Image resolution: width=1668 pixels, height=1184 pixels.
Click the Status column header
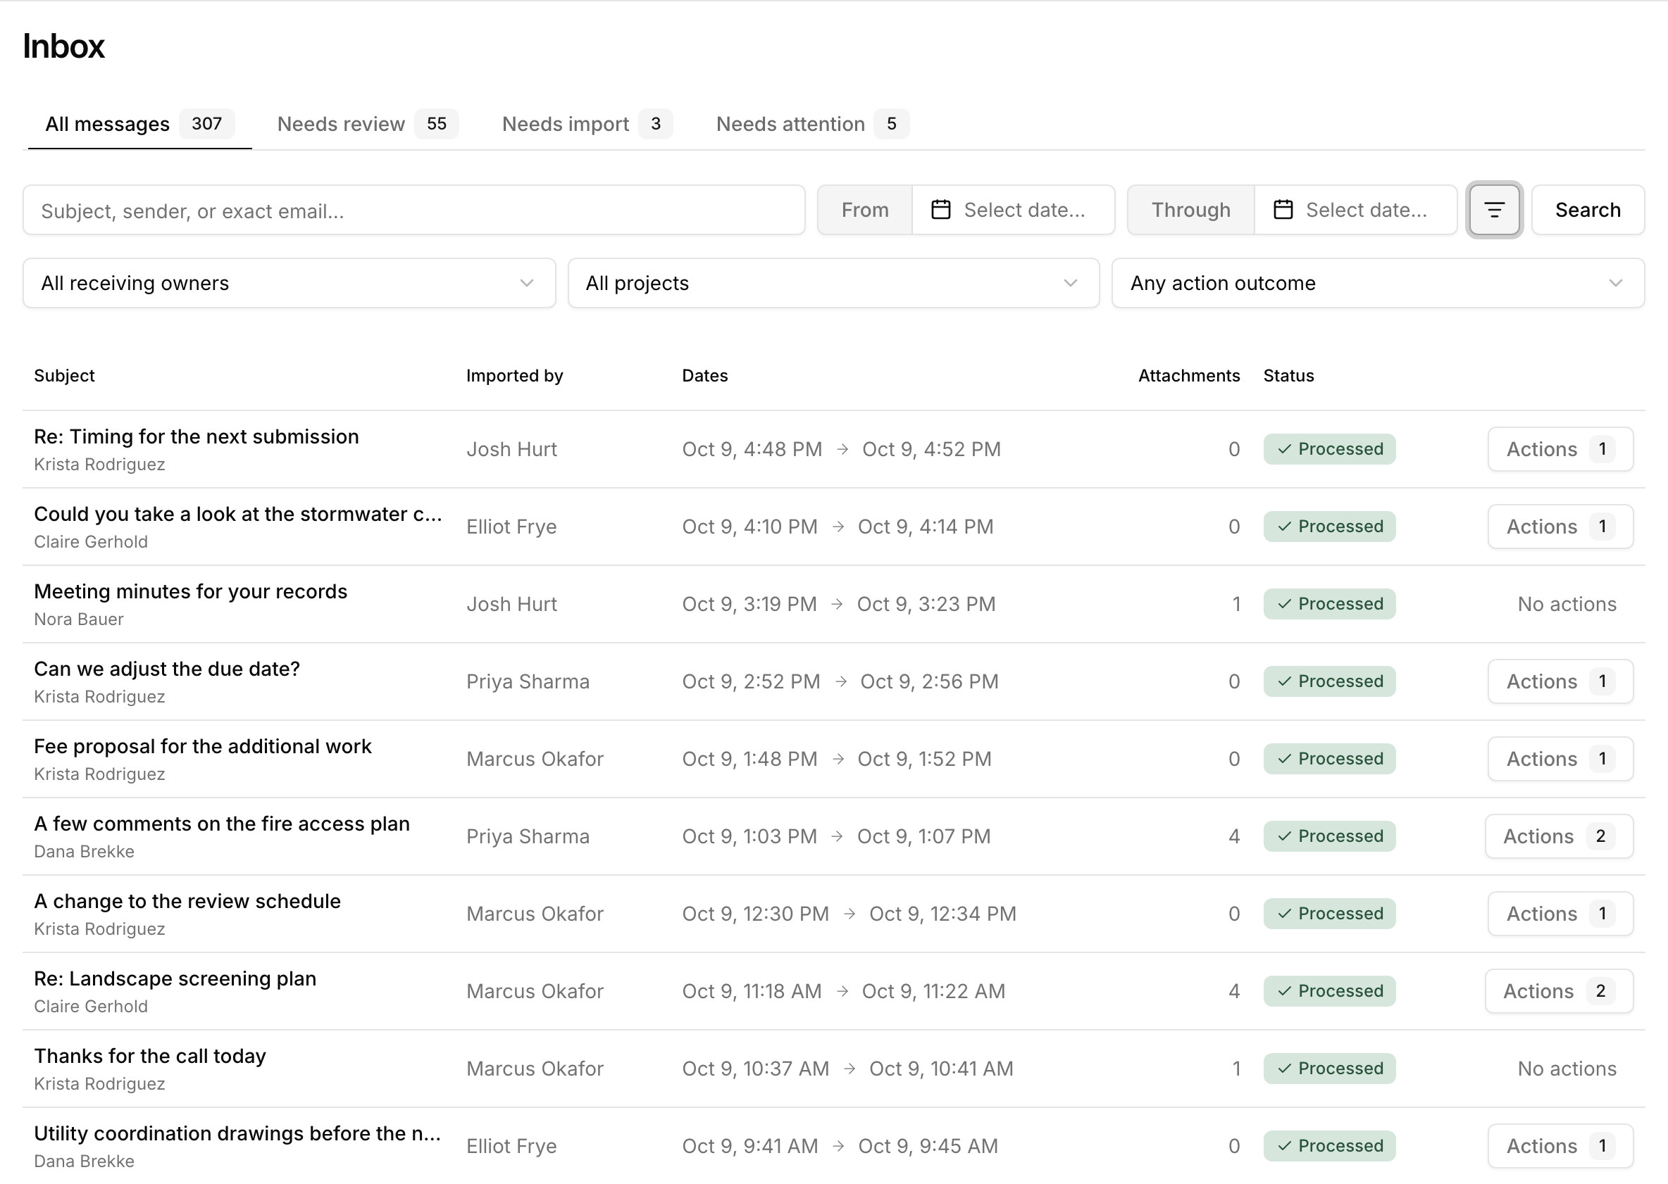pos(1289,375)
